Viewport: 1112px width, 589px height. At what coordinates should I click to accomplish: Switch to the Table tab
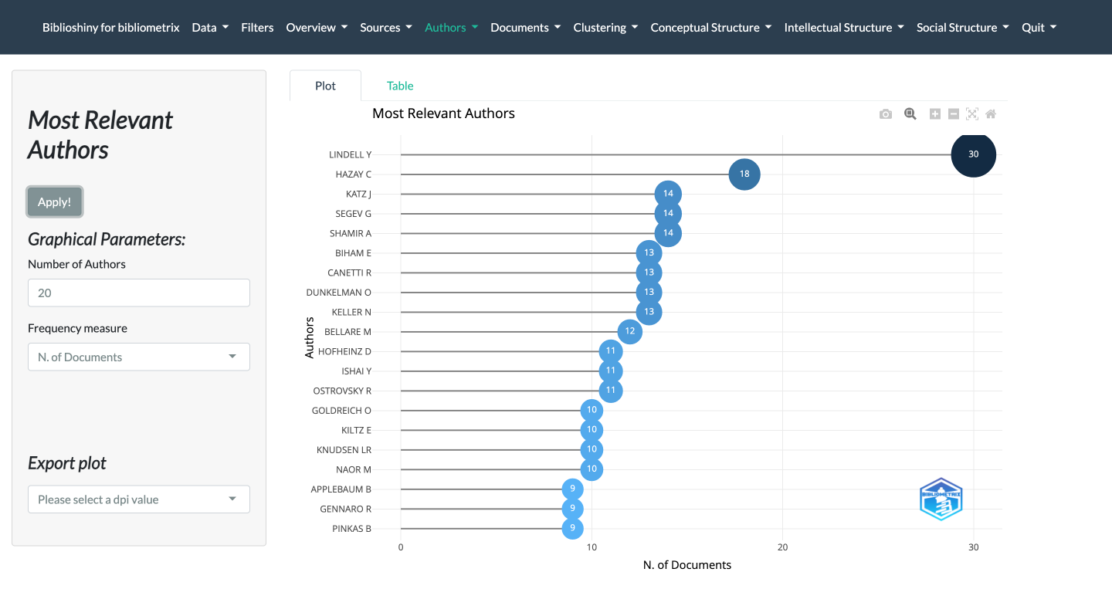pos(400,86)
